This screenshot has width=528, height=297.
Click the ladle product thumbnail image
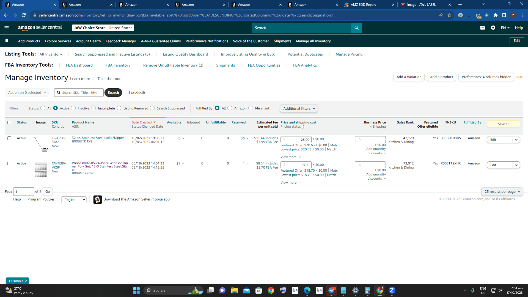pos(41,145)
